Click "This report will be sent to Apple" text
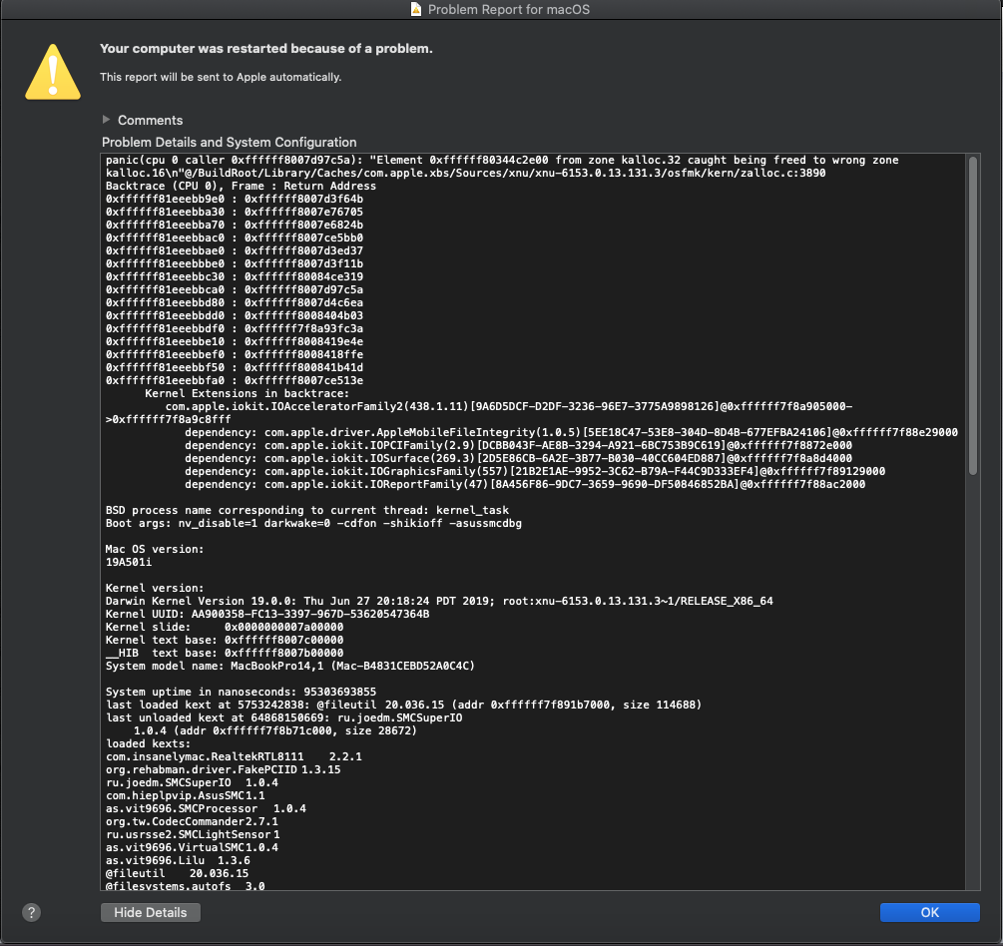1003x946 pixels. 220,77
